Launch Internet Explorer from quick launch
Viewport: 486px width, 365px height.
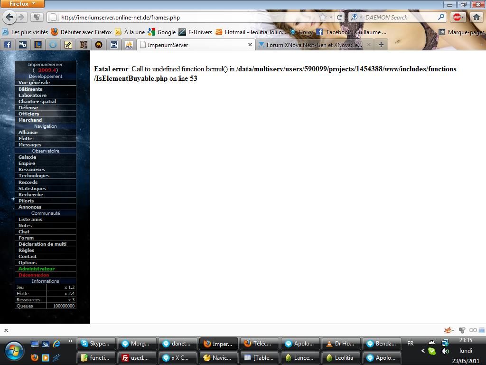[x=56, y=344]
